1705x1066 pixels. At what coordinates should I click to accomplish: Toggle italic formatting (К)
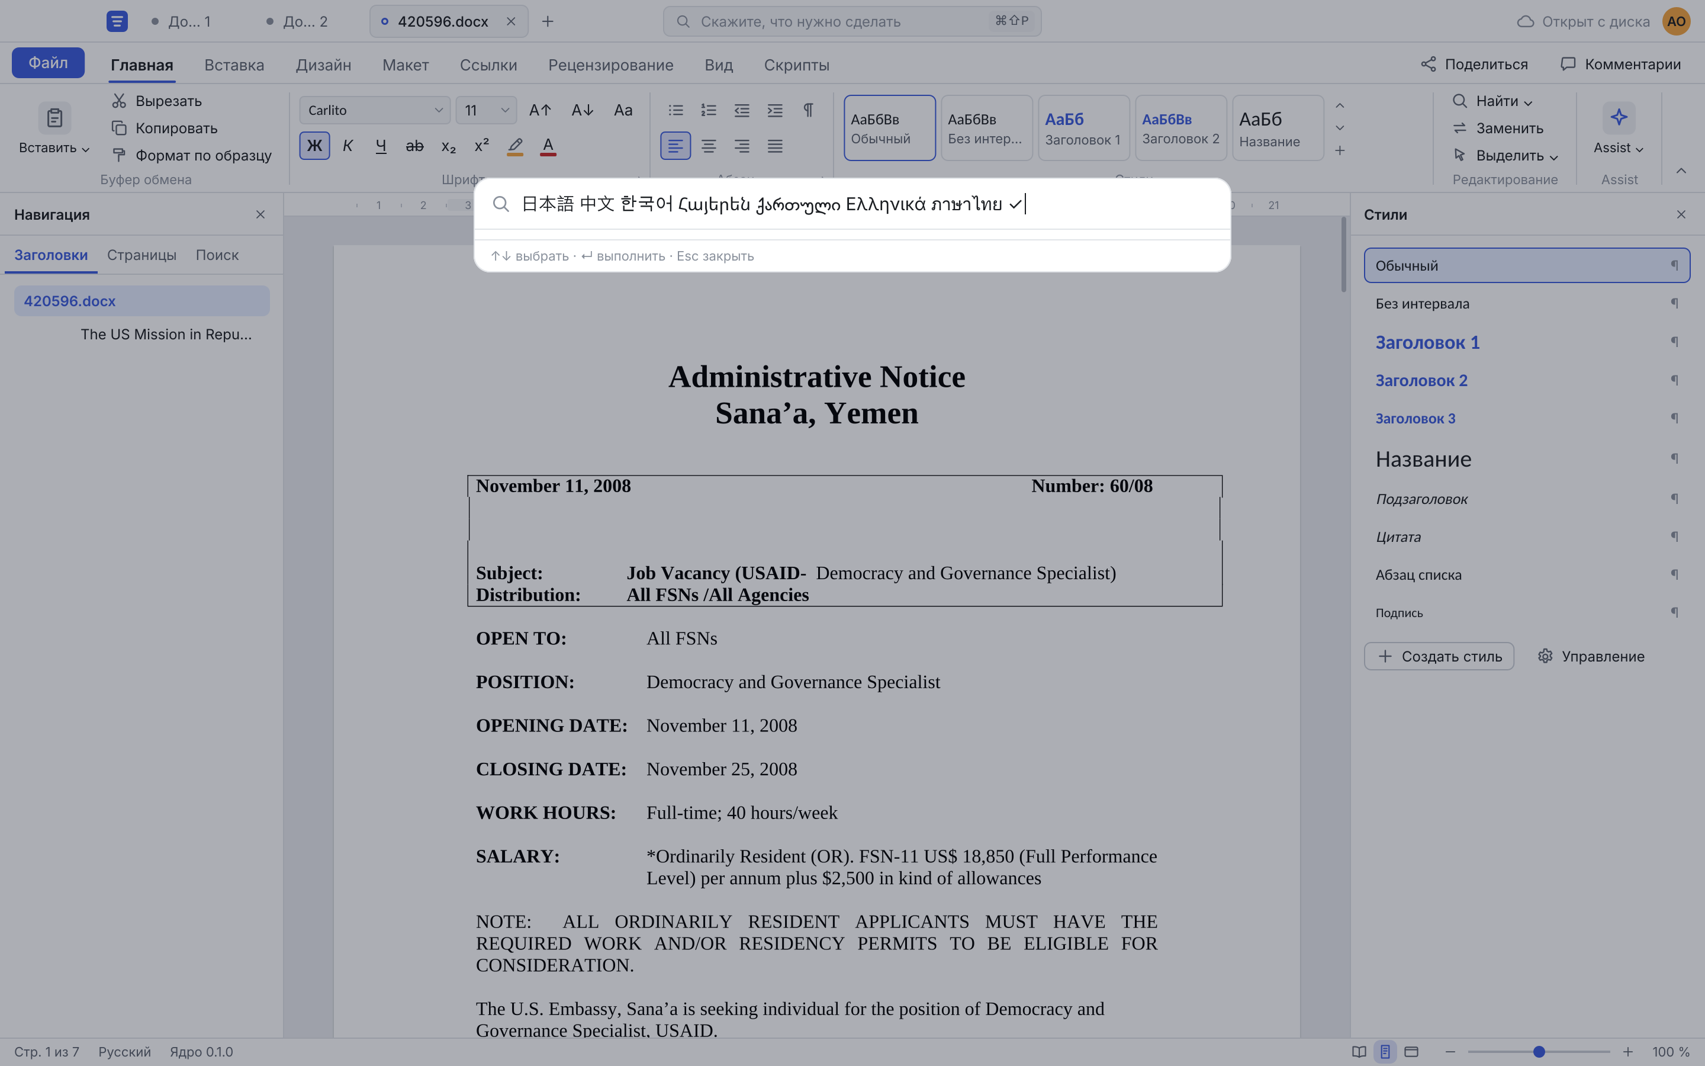pos(348,146)
